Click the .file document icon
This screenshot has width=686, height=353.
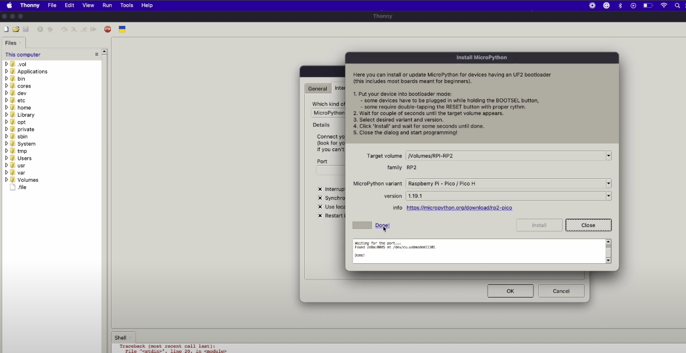tap(13, 187)
